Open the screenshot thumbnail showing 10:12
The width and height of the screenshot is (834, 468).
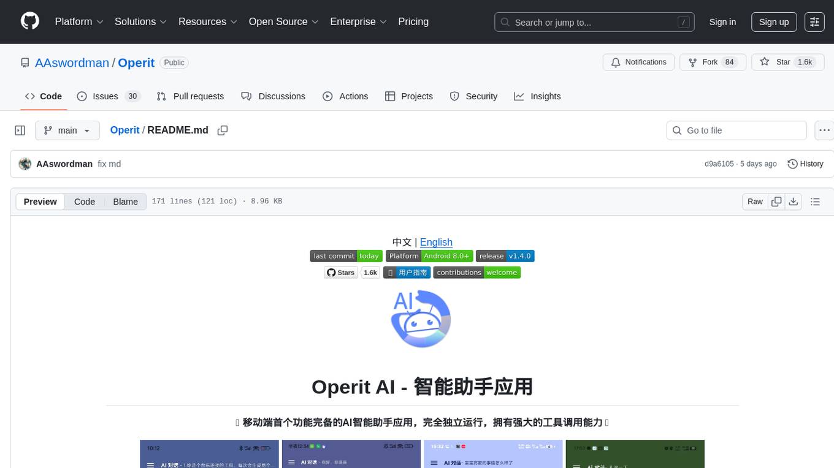tap(209, 454)
